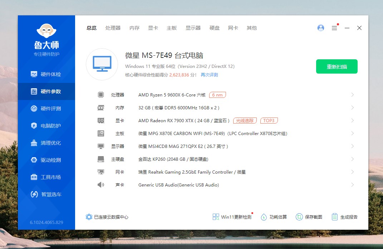Expand the 声卡 row chevron
The width and height of the screenshot is (383, 249).
tap(353, 185)
